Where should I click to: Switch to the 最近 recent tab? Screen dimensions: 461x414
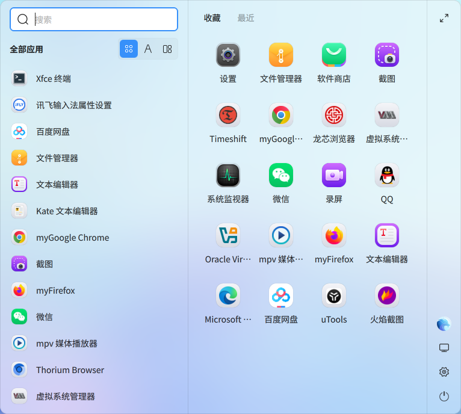[246, 18]
